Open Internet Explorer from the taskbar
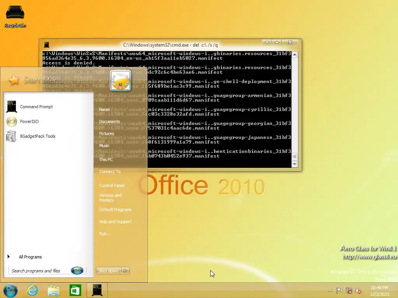 32,290
